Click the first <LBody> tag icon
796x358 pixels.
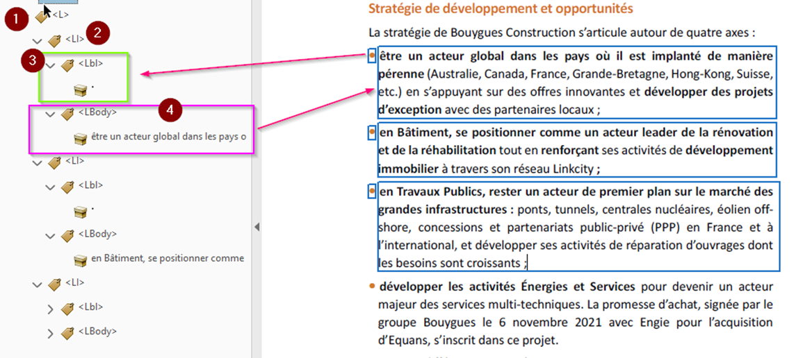pyautogui.click(x=67, y=113)
